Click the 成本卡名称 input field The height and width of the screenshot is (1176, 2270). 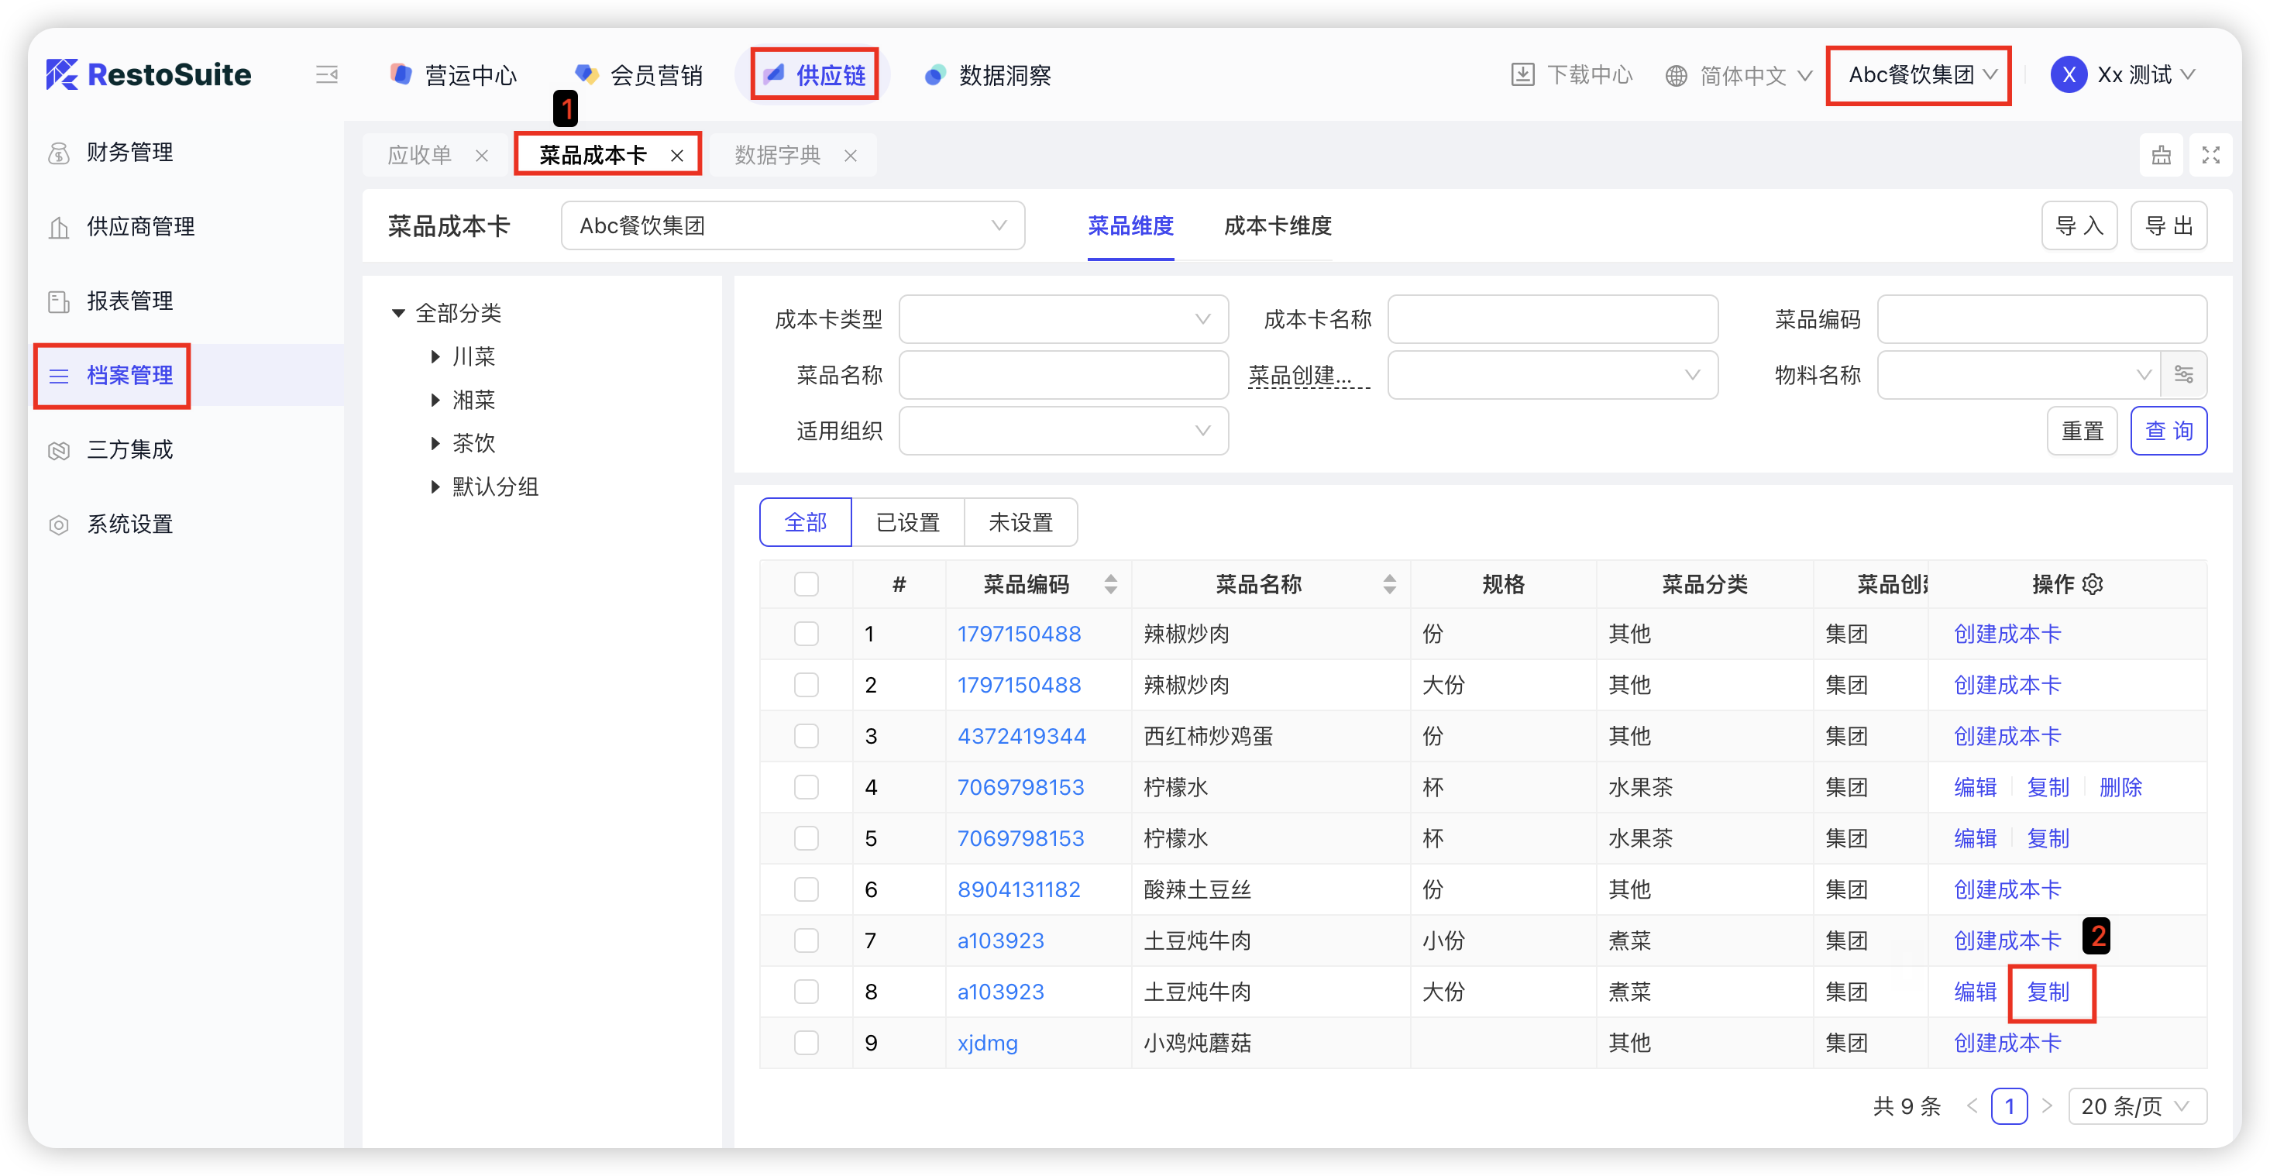pos(1552,319)
